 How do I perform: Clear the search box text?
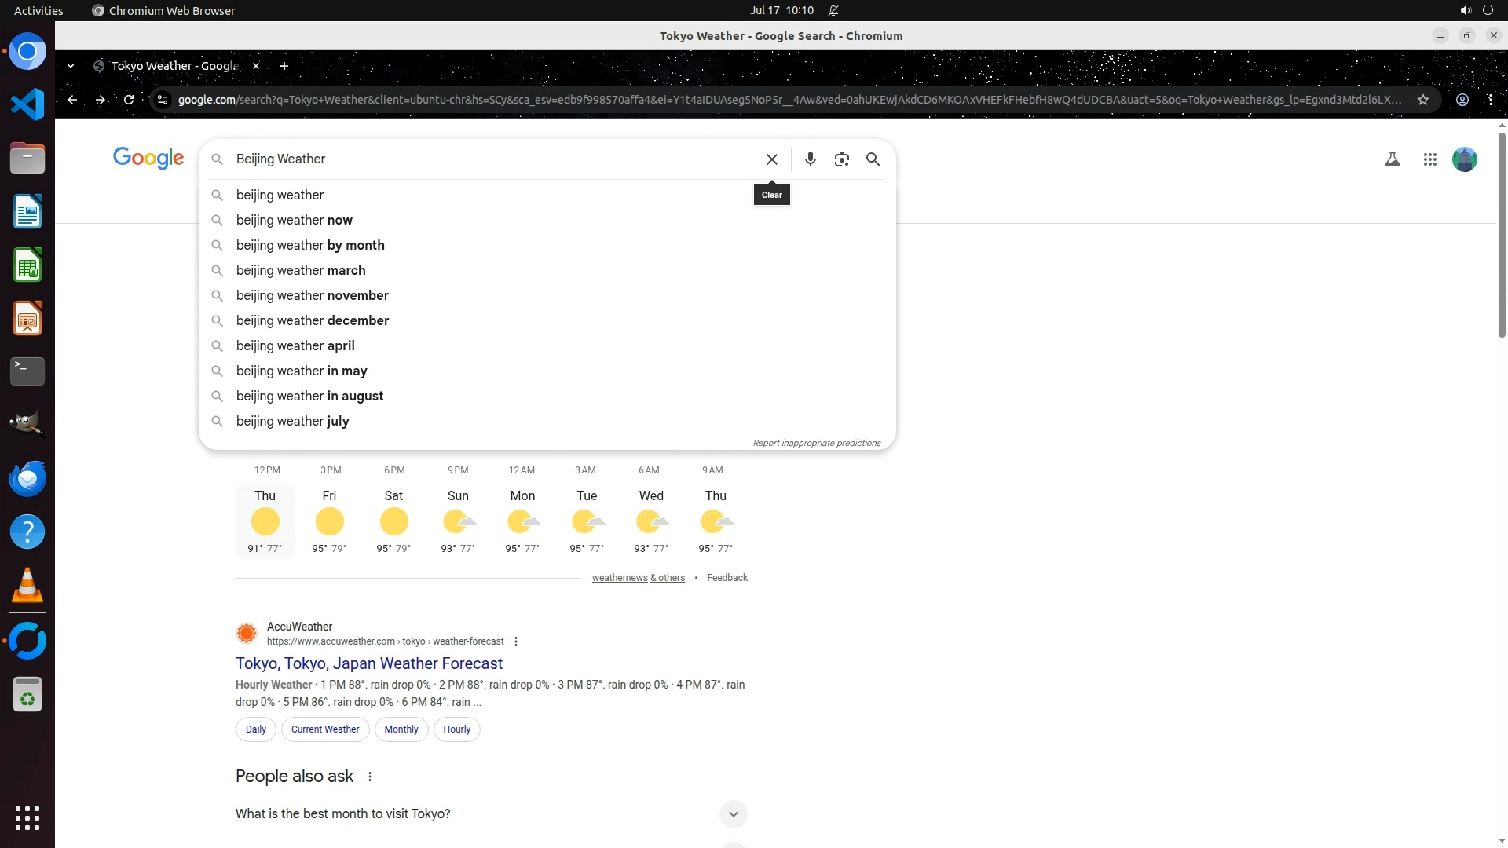(x=771, y=159)
